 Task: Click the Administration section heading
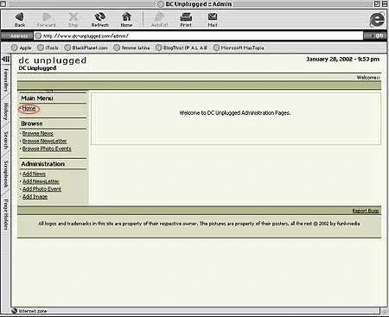(43, 164)
